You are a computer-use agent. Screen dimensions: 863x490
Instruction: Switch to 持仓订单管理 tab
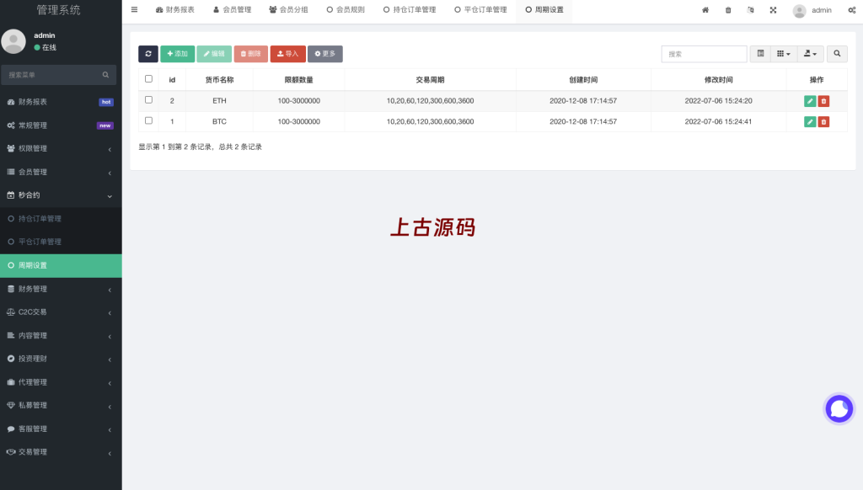410,10
